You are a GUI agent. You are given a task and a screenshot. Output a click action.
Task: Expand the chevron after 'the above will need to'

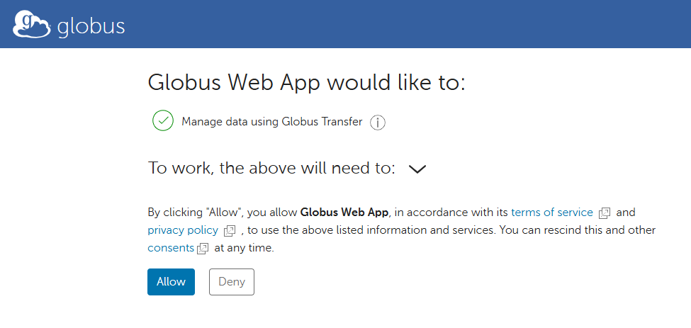coord(417,169)
